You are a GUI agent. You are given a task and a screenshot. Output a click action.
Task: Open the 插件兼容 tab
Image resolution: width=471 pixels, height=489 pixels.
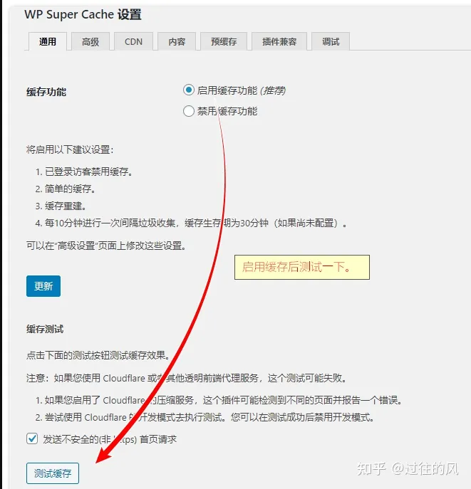[x=279, y=41]
